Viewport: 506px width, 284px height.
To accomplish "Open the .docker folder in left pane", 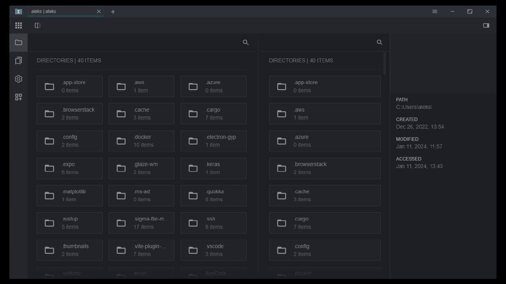I will click(x=141, y=141).
